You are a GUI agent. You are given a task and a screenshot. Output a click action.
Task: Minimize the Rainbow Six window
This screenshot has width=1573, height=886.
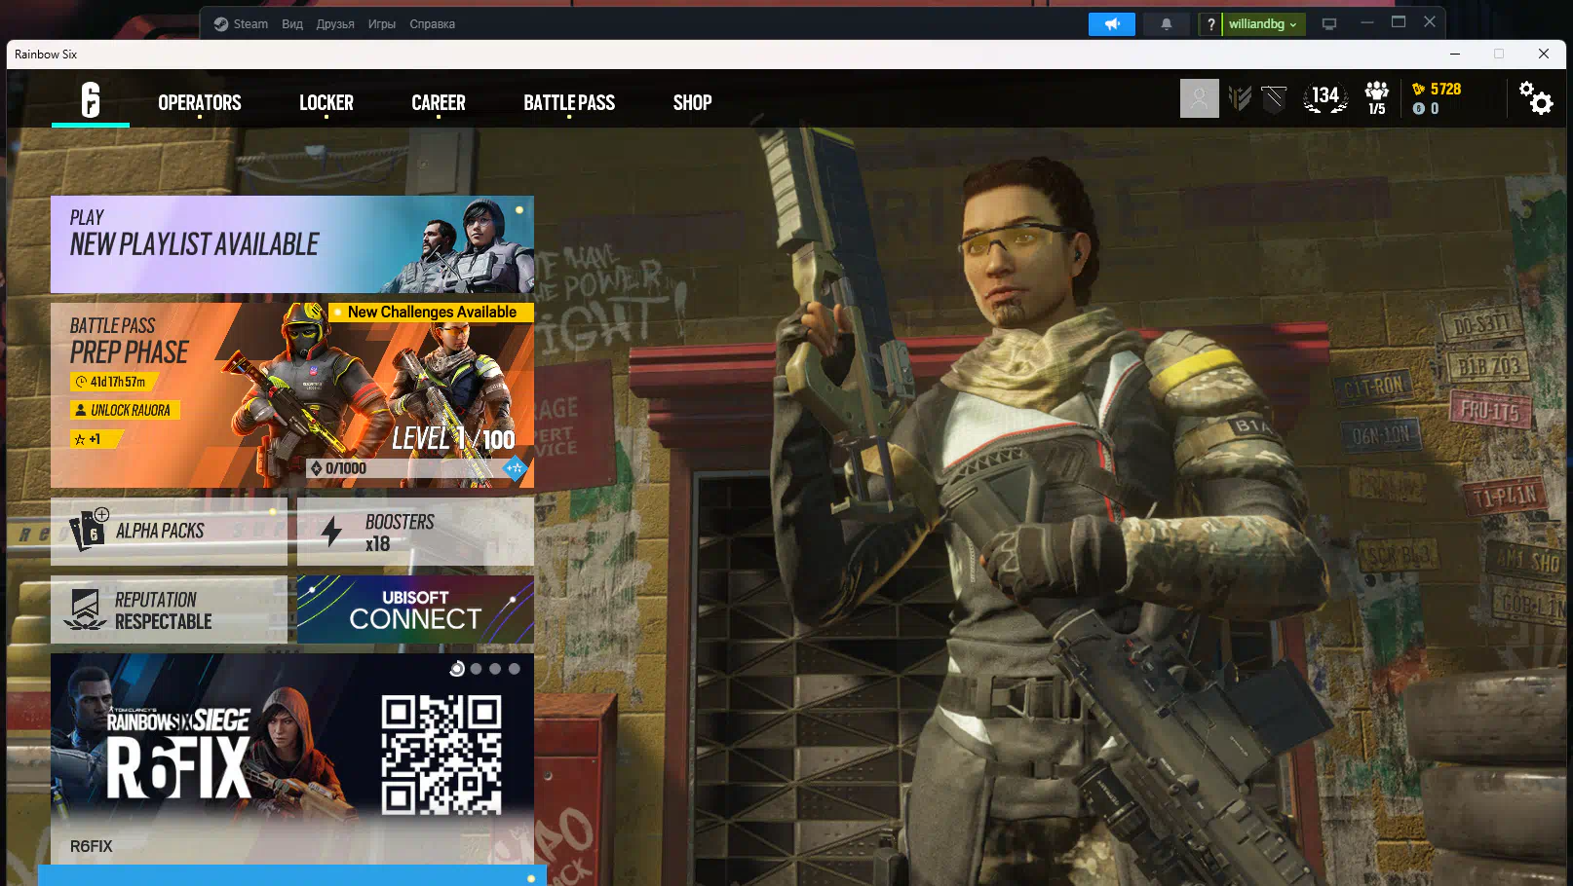1455,55
